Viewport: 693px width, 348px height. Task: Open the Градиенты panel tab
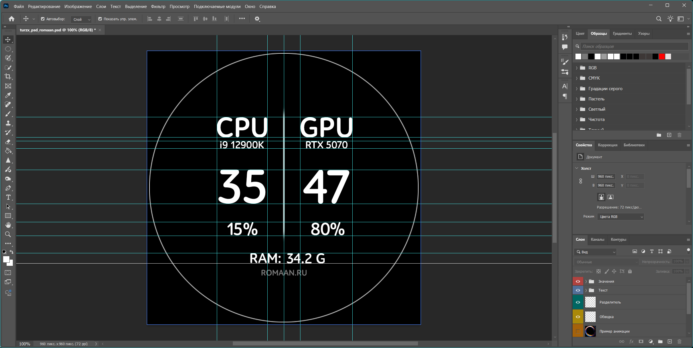(622, 34)
